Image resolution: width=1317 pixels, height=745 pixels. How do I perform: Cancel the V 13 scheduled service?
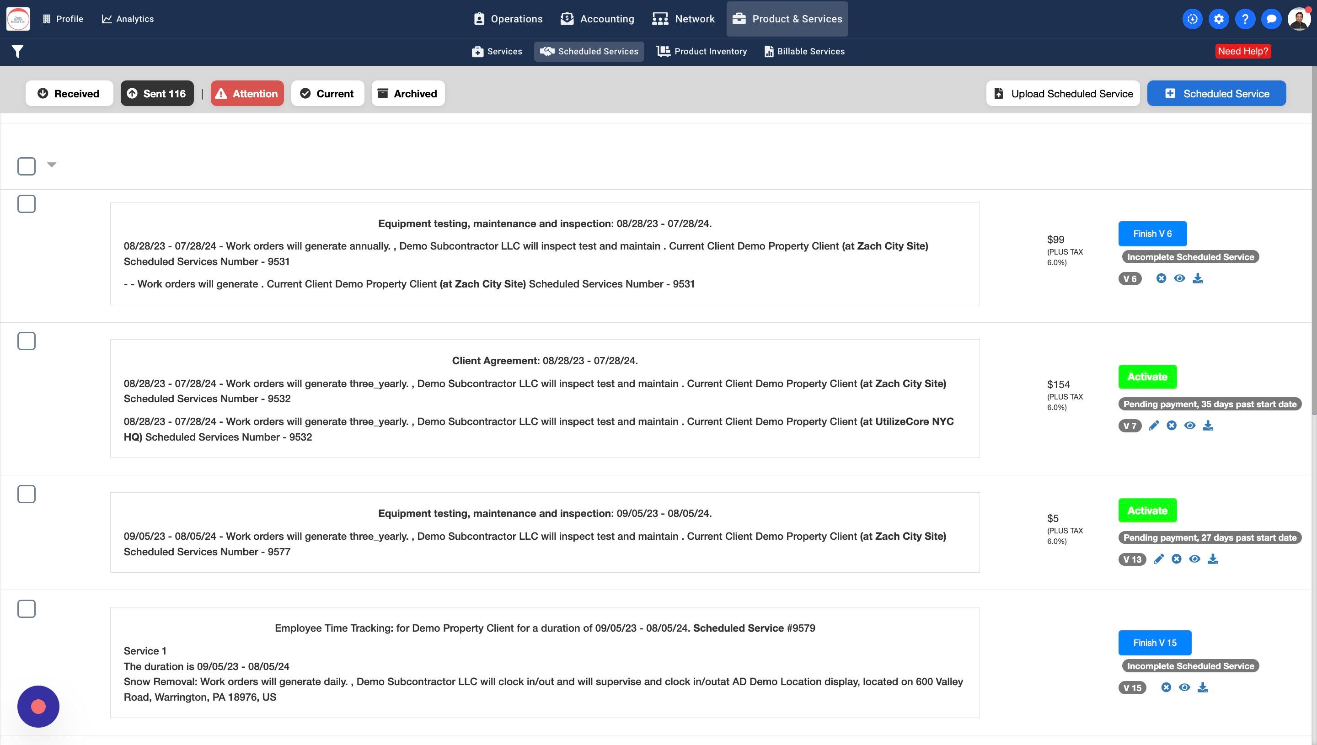[x=1176, y=559]
